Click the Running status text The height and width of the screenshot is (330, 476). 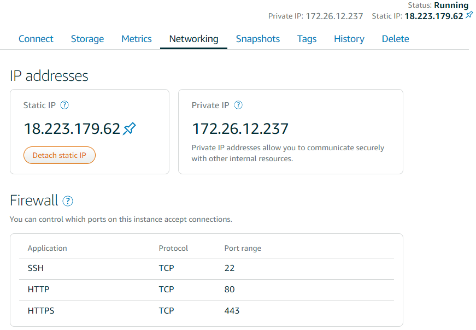tap(451, 5)
